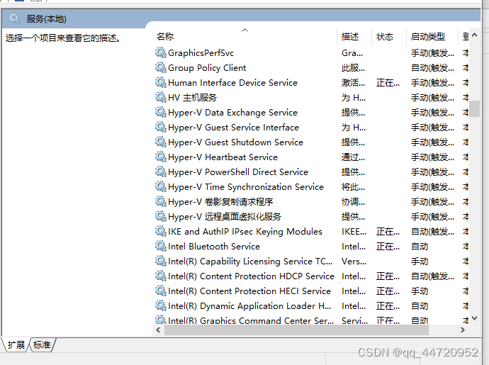Select Hyper-V Guest Service Interface name

coord(233,128)
